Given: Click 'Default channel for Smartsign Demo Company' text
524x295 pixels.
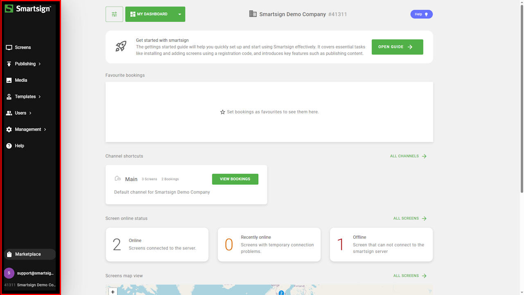Looking at the screenshot, I should coord(162,192).
